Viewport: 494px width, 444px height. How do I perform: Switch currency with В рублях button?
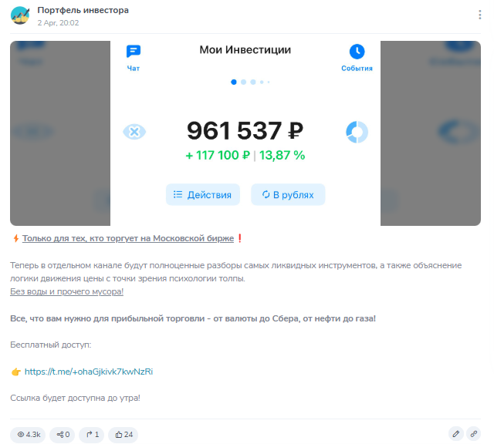coord(288,194)
